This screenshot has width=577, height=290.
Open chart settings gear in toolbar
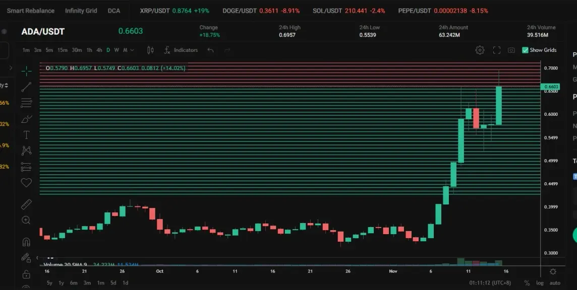480,50
